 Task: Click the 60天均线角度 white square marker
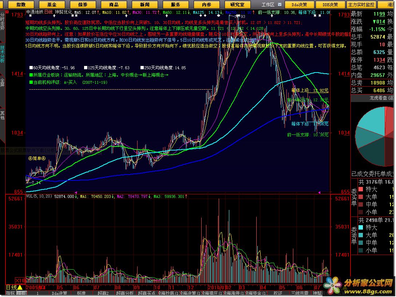31,68
